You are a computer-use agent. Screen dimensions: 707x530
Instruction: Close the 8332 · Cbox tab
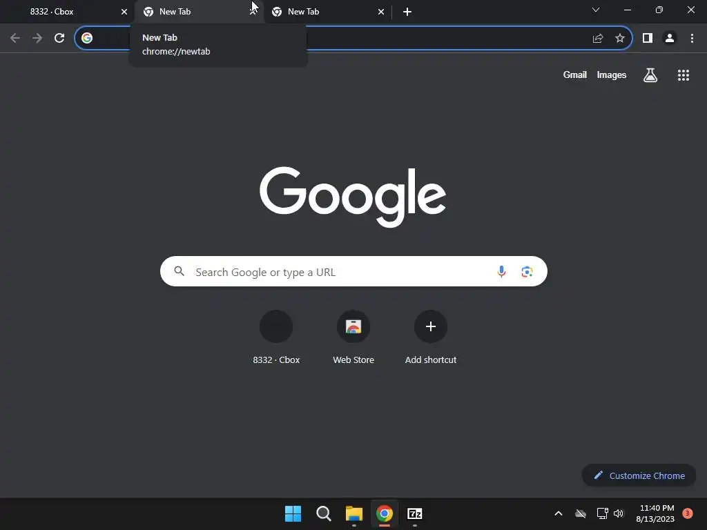[124, 12]
